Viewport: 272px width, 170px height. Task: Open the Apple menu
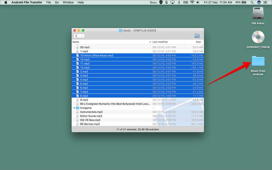[x=6, y=2]
